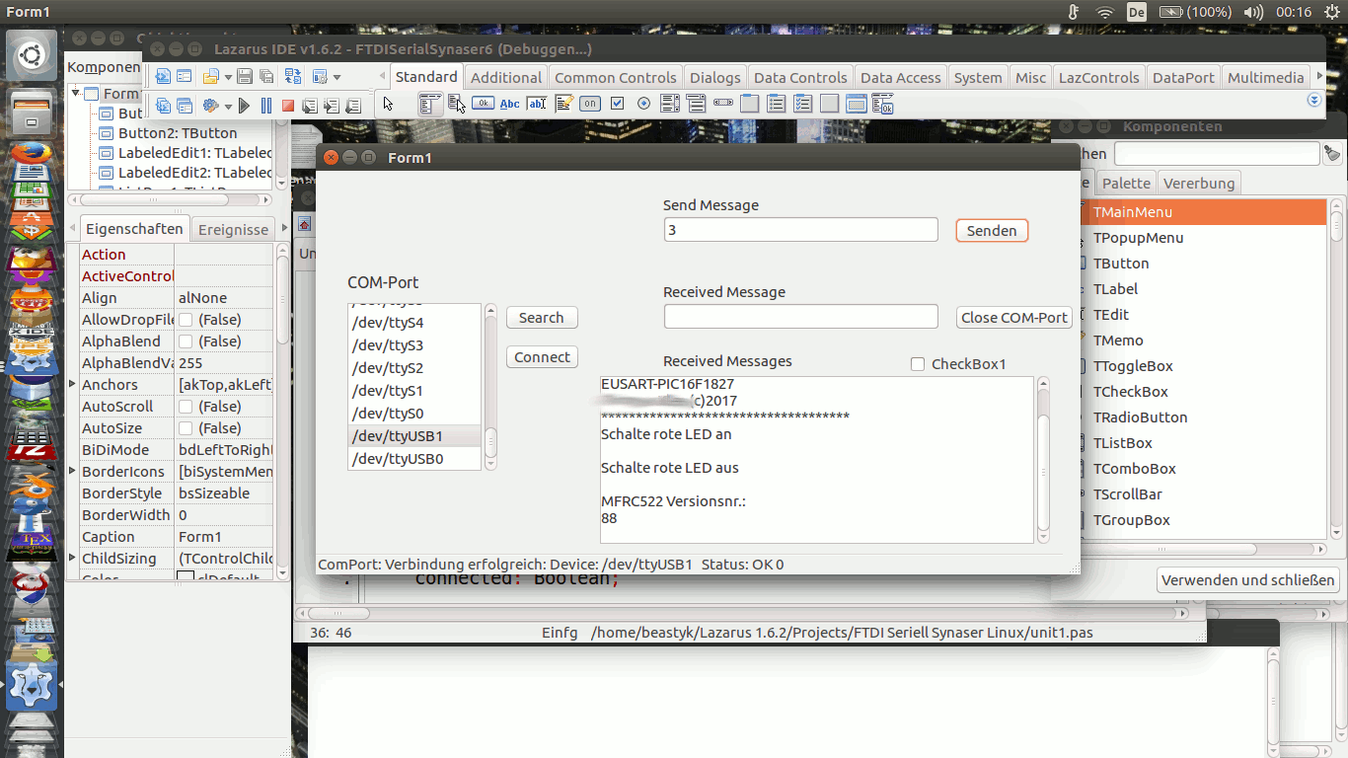Toggle the AlphaBlend property checkbox
Viewport: 1348px width, 758px height.
(185, 341)
